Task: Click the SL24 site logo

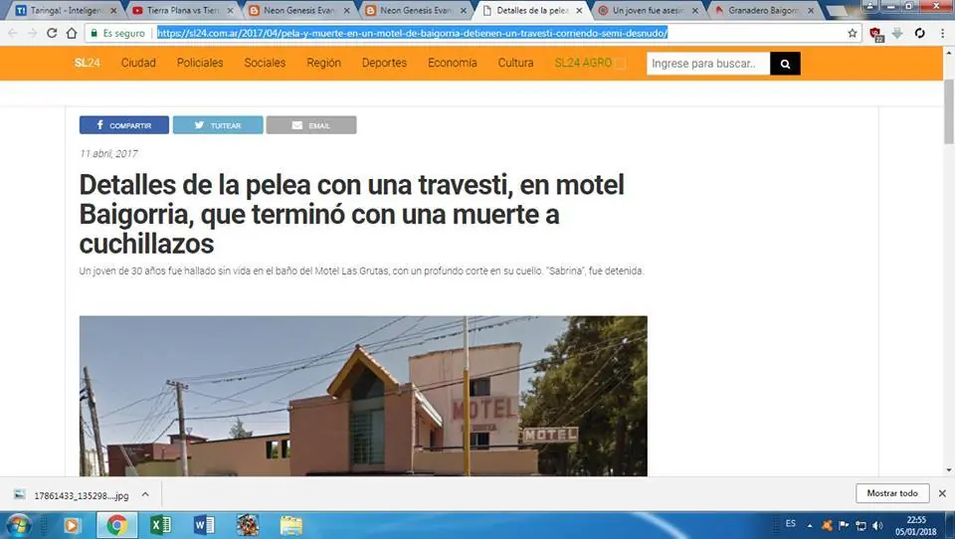Action: pos(88,63)
